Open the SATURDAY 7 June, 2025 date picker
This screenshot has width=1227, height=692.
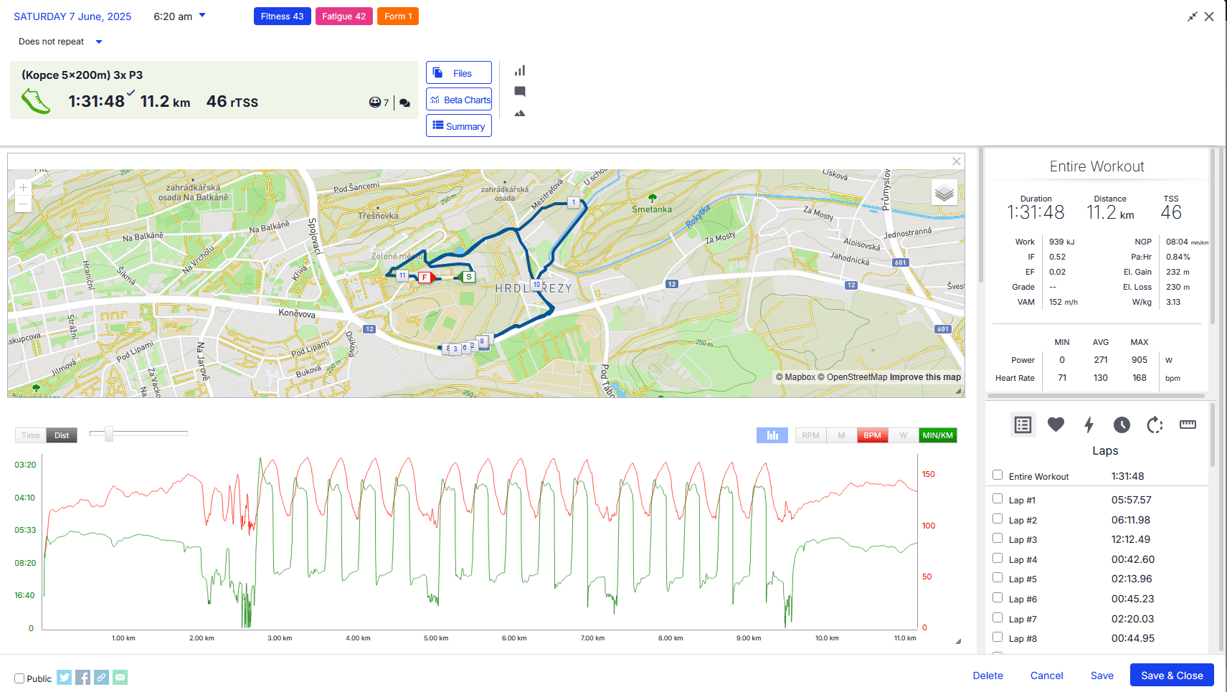pyautogui.click(x=72, y=16)
